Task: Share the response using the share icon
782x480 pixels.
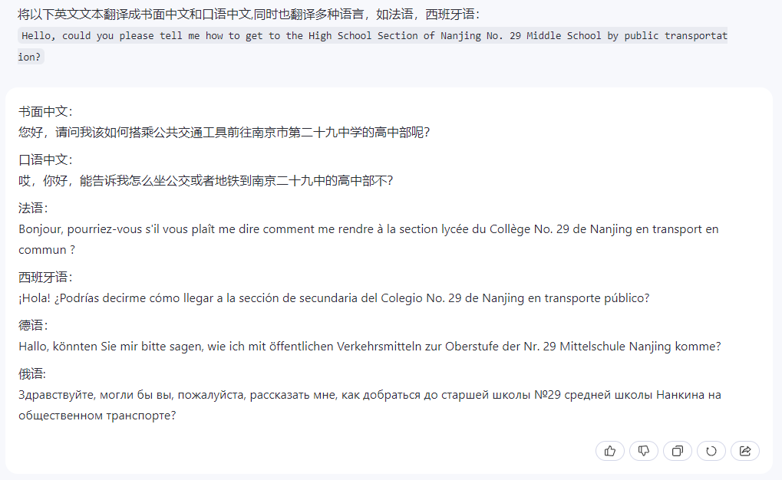Action: [745, 451]
